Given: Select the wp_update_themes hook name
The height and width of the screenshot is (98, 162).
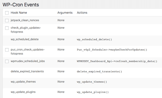Looking at the screenshot, I should (23, 82).
